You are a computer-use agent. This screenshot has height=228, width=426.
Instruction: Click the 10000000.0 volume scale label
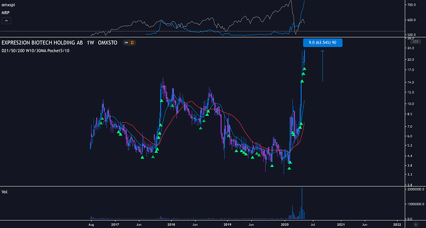tap(416, 204)
